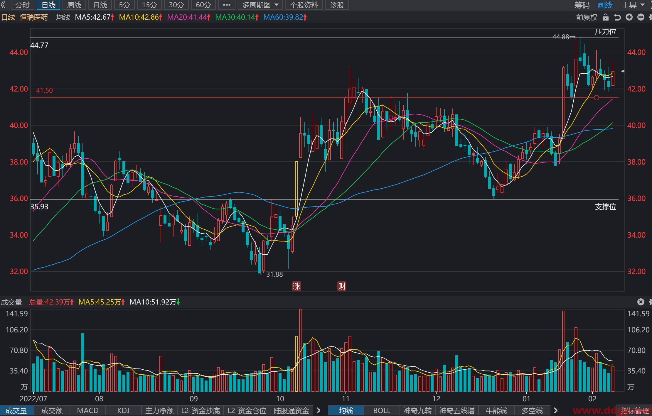Click the undo arrow icon

pos(617,17)
